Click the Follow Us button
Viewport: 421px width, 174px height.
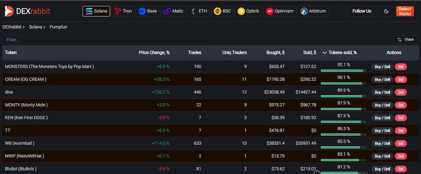pyautogui.click(x=362, y=11)
